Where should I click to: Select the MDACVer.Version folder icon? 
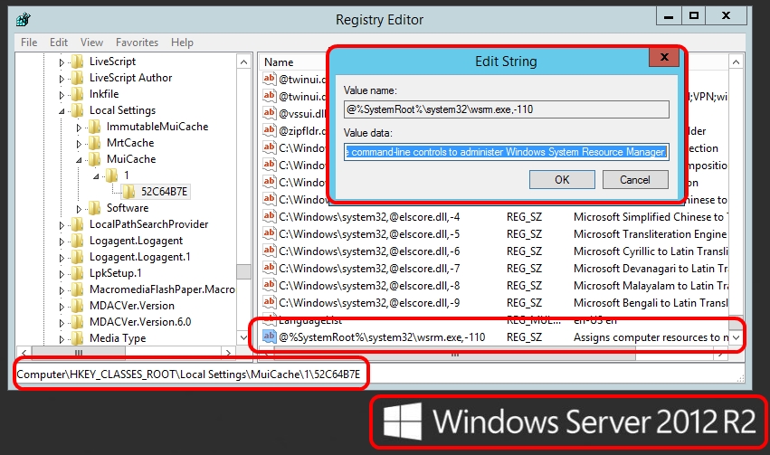pyautogui.click(x=78, y=306)
